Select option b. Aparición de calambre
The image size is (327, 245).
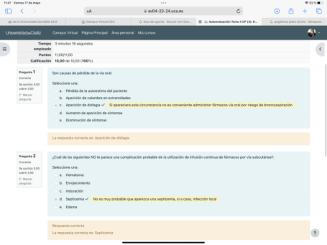56,98
